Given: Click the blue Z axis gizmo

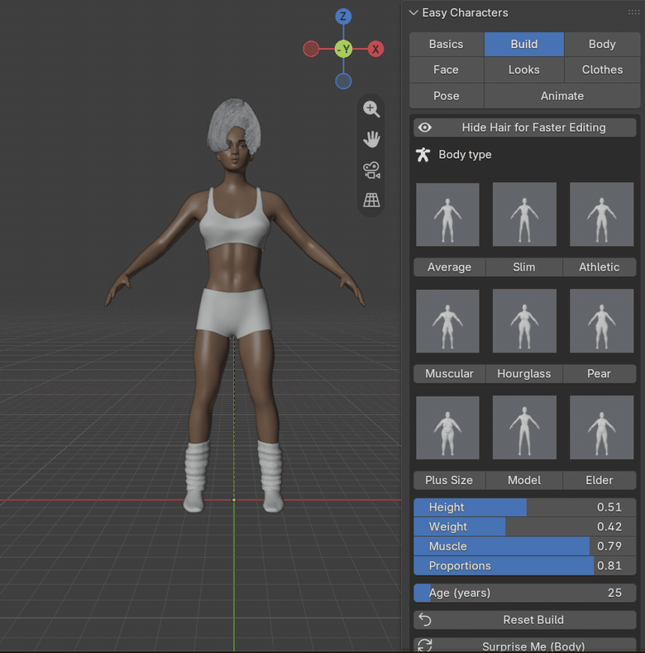Looking at the screenshot, I should click(x=343, y=17).
